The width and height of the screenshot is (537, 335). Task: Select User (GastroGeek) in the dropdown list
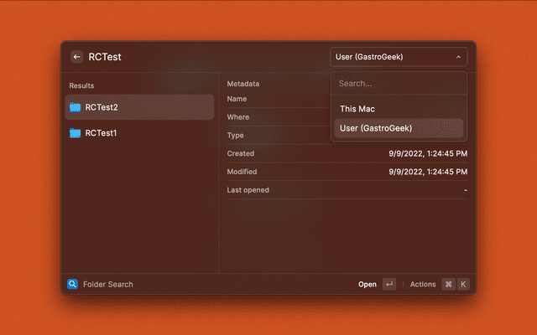376,128
